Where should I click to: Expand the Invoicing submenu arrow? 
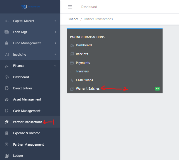55,55
